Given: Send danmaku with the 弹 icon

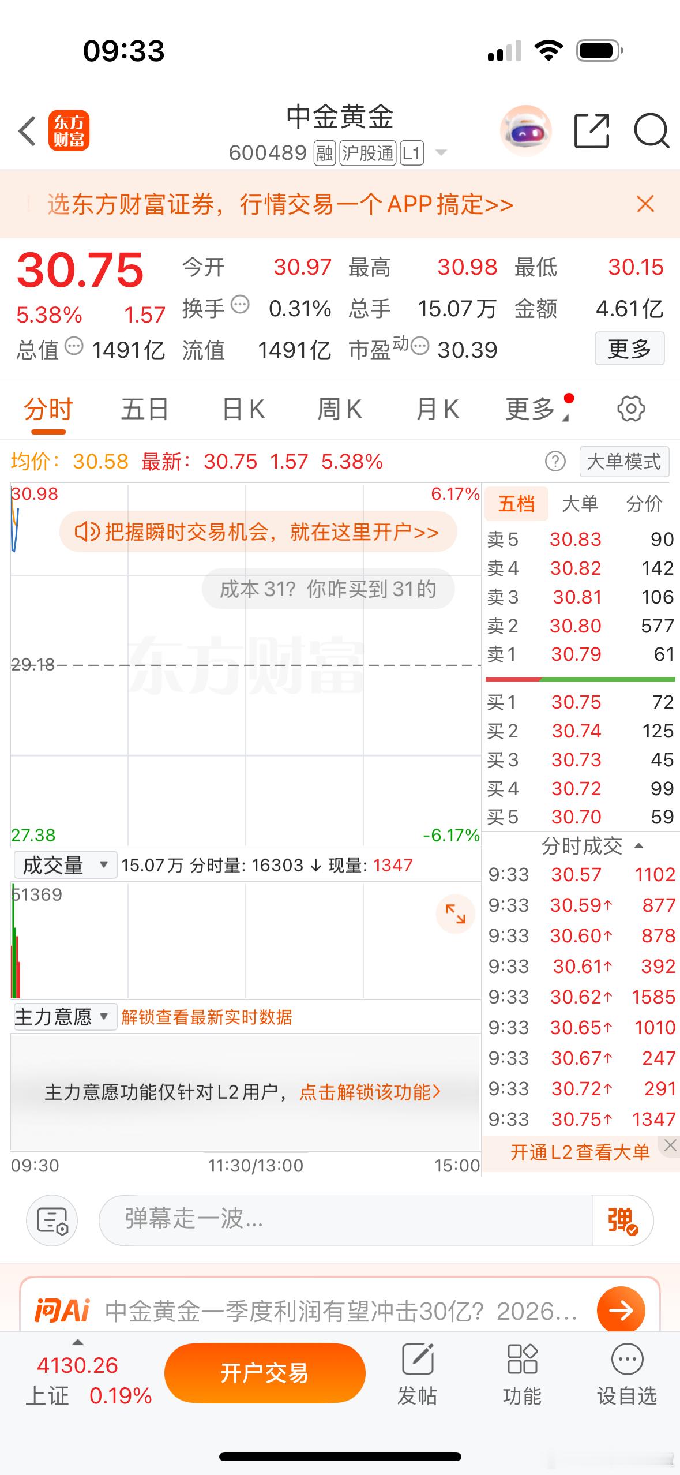Looking at the screenshot, I should (x=622, y=1220).
